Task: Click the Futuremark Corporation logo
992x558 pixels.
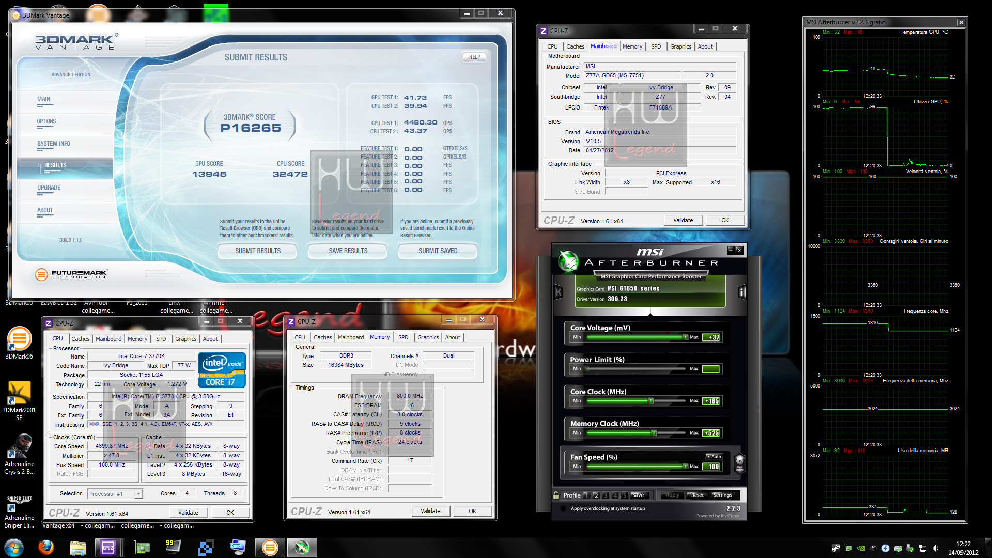Action: coord(71,274)
